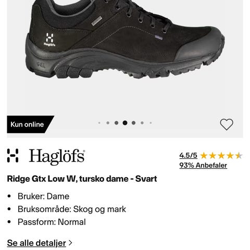Screen dimensions: 250x250
Task: Open the Haglöfs brand wordmark
Action: 57,157
